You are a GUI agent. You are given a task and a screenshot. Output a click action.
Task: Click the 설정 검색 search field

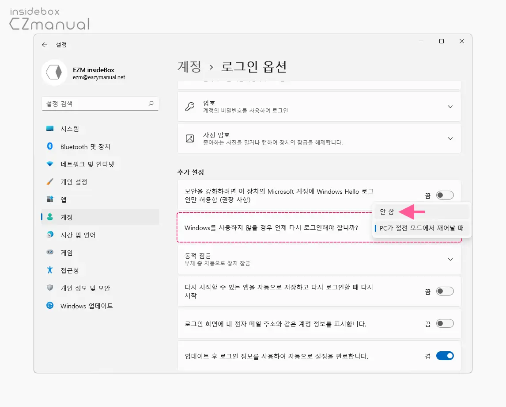tap(100, 104)
